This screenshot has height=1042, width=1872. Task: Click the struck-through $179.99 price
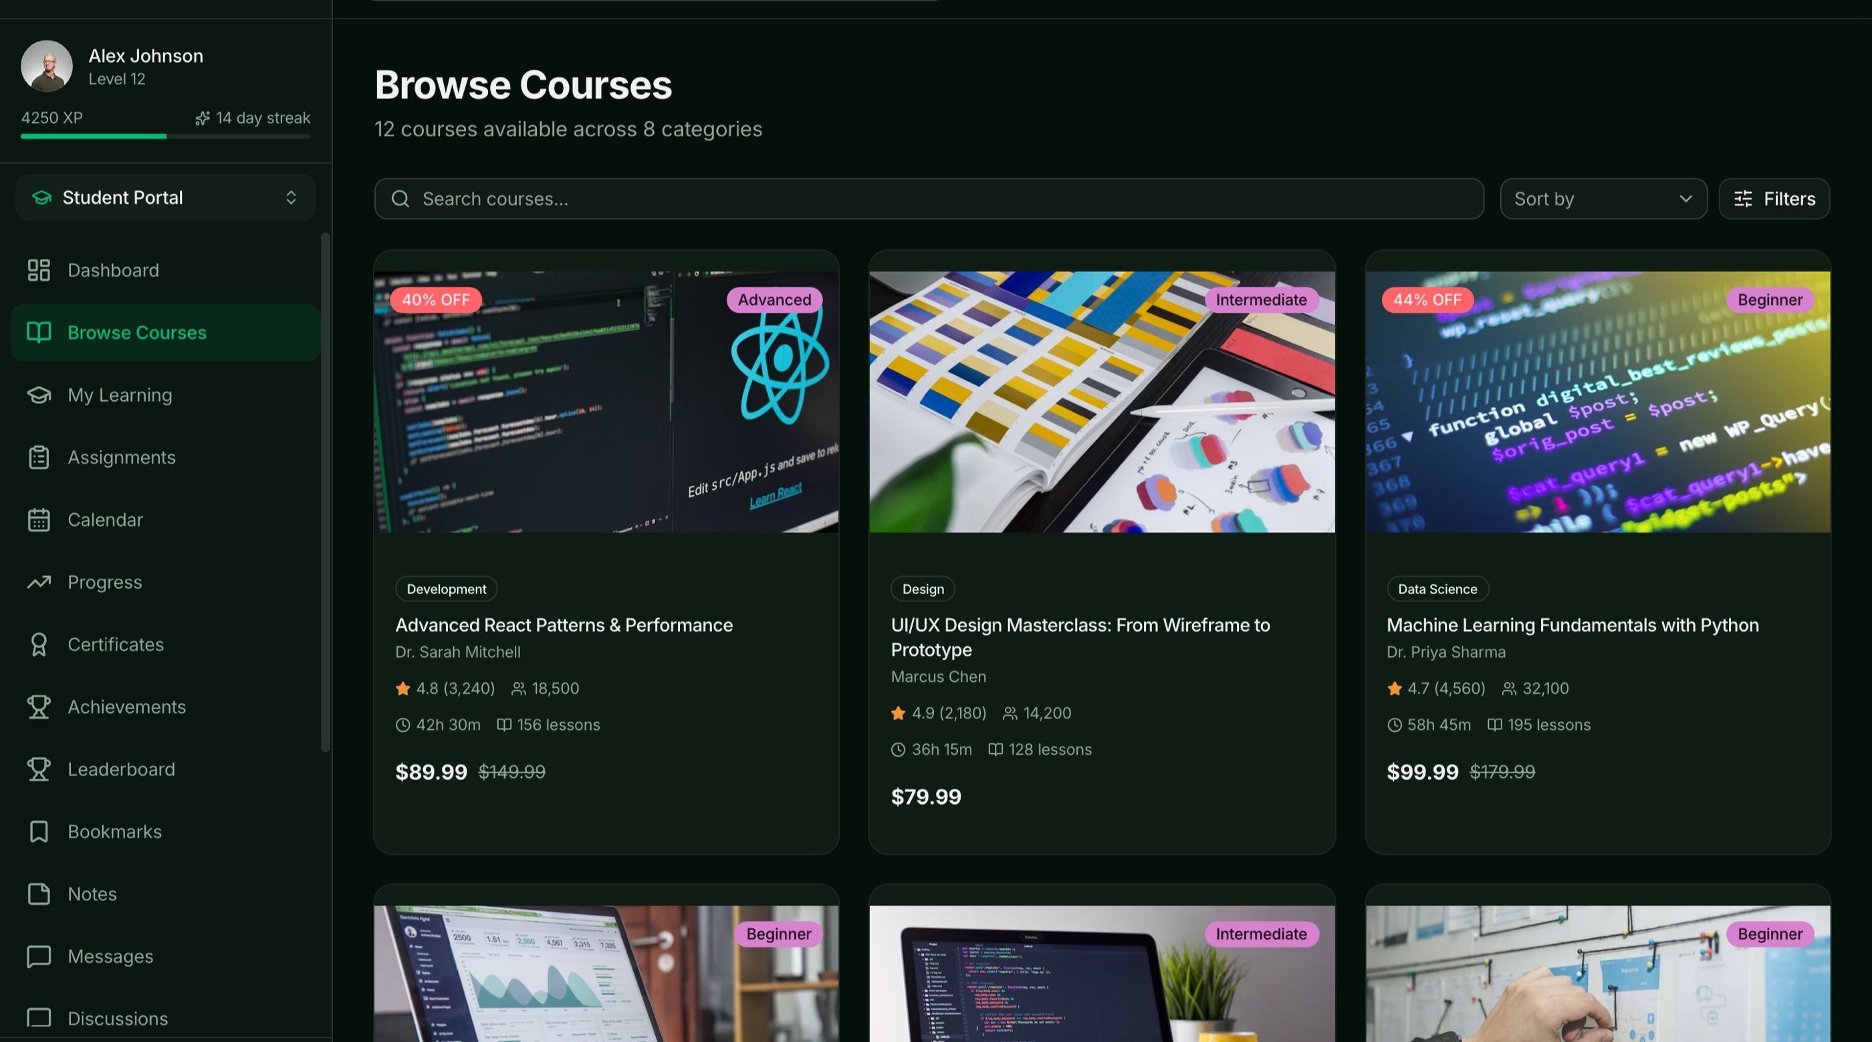point(1502,773)
